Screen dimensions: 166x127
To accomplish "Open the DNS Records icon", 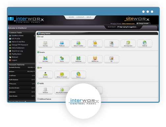I will coord(95,59).
